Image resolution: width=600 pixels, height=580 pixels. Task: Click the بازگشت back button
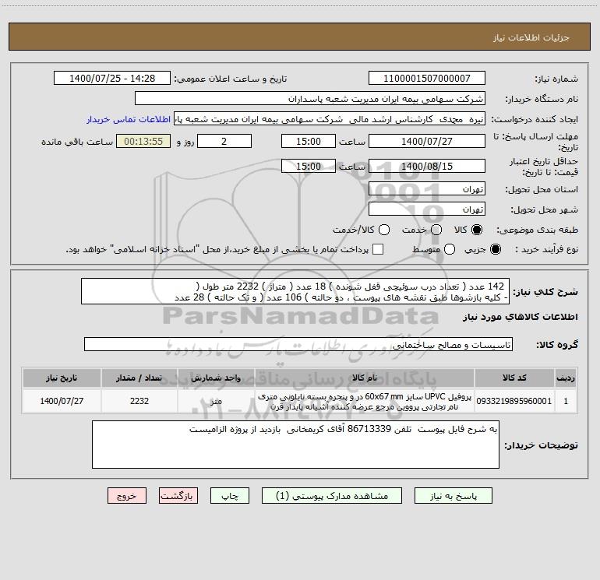coord(178,496)
